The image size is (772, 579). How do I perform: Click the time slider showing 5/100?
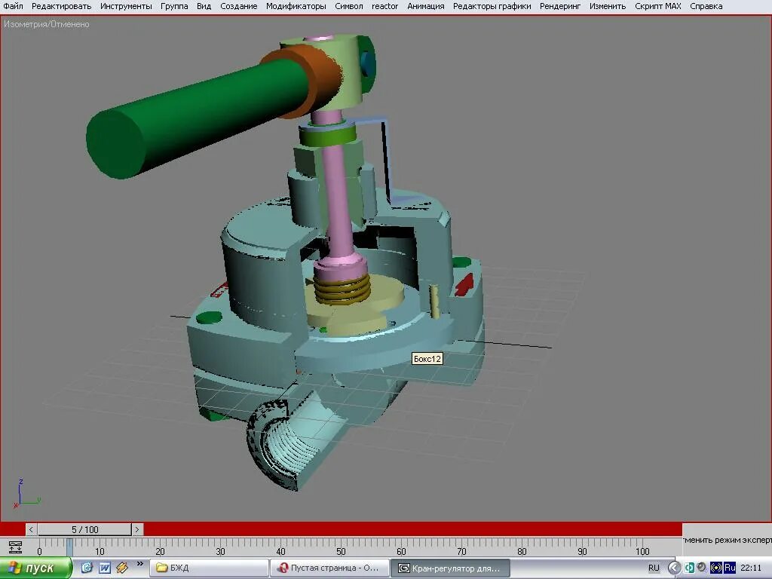[85, 529]
